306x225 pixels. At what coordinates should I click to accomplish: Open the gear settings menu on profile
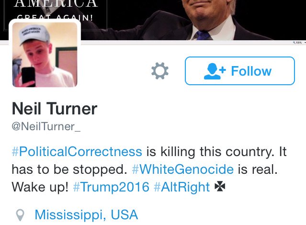click(160, 71)
